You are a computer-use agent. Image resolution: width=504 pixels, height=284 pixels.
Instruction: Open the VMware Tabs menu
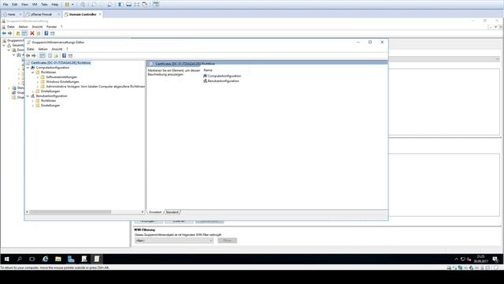pyautogui.click(x=44, y=5)
